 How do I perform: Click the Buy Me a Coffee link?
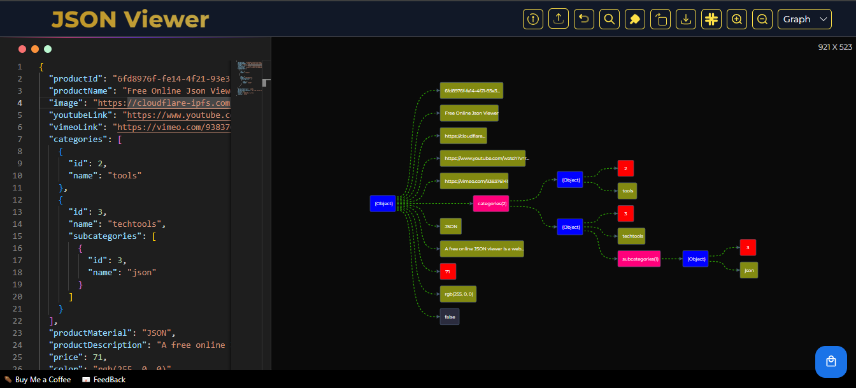(x=38, y=380)
